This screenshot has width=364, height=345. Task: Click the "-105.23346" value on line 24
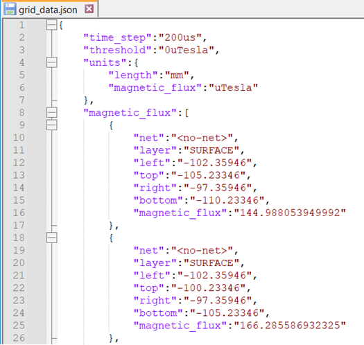coord(227,313)
